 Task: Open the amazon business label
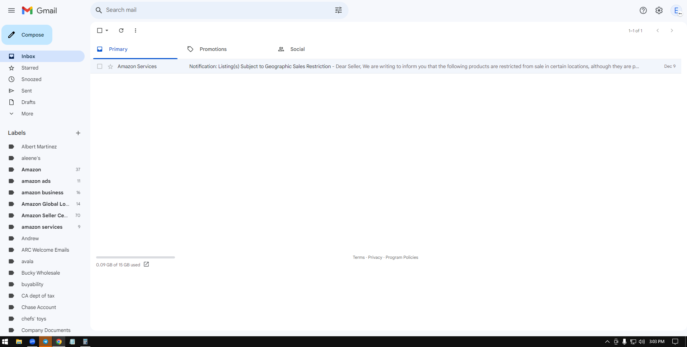pos(42,192)
